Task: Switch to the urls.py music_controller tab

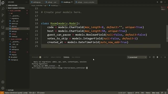Action: (x=86, y=2)
